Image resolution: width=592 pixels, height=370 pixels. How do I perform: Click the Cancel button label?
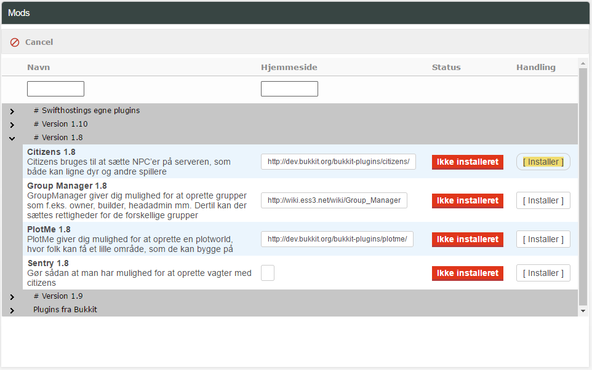coord(39,42)
